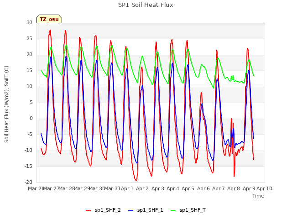The height and width of the screenshot is (219, 292).
Task: Click the -10 y-axis tick label
Action: tap(28, 150)
